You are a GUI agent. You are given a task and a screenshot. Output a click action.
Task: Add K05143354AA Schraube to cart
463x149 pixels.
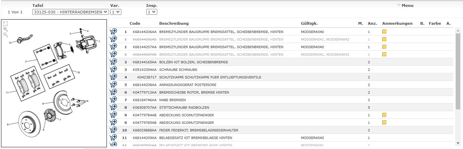113,70
